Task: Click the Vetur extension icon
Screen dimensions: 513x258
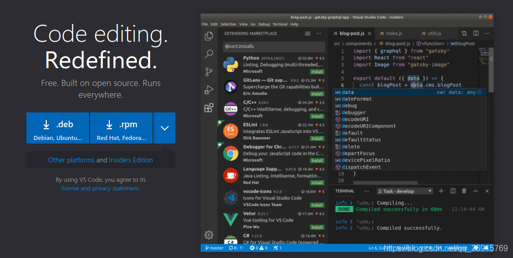Action: 231,220
